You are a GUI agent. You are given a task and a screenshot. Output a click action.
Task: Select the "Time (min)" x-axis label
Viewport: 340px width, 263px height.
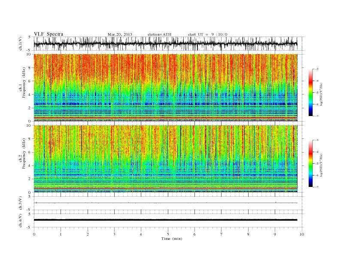(x=172, y=239)
